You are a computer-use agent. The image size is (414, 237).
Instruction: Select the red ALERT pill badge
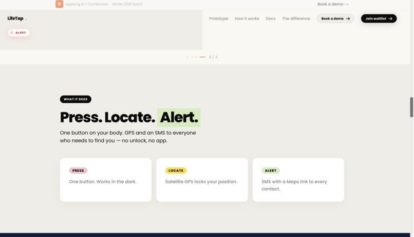[18, 32]
